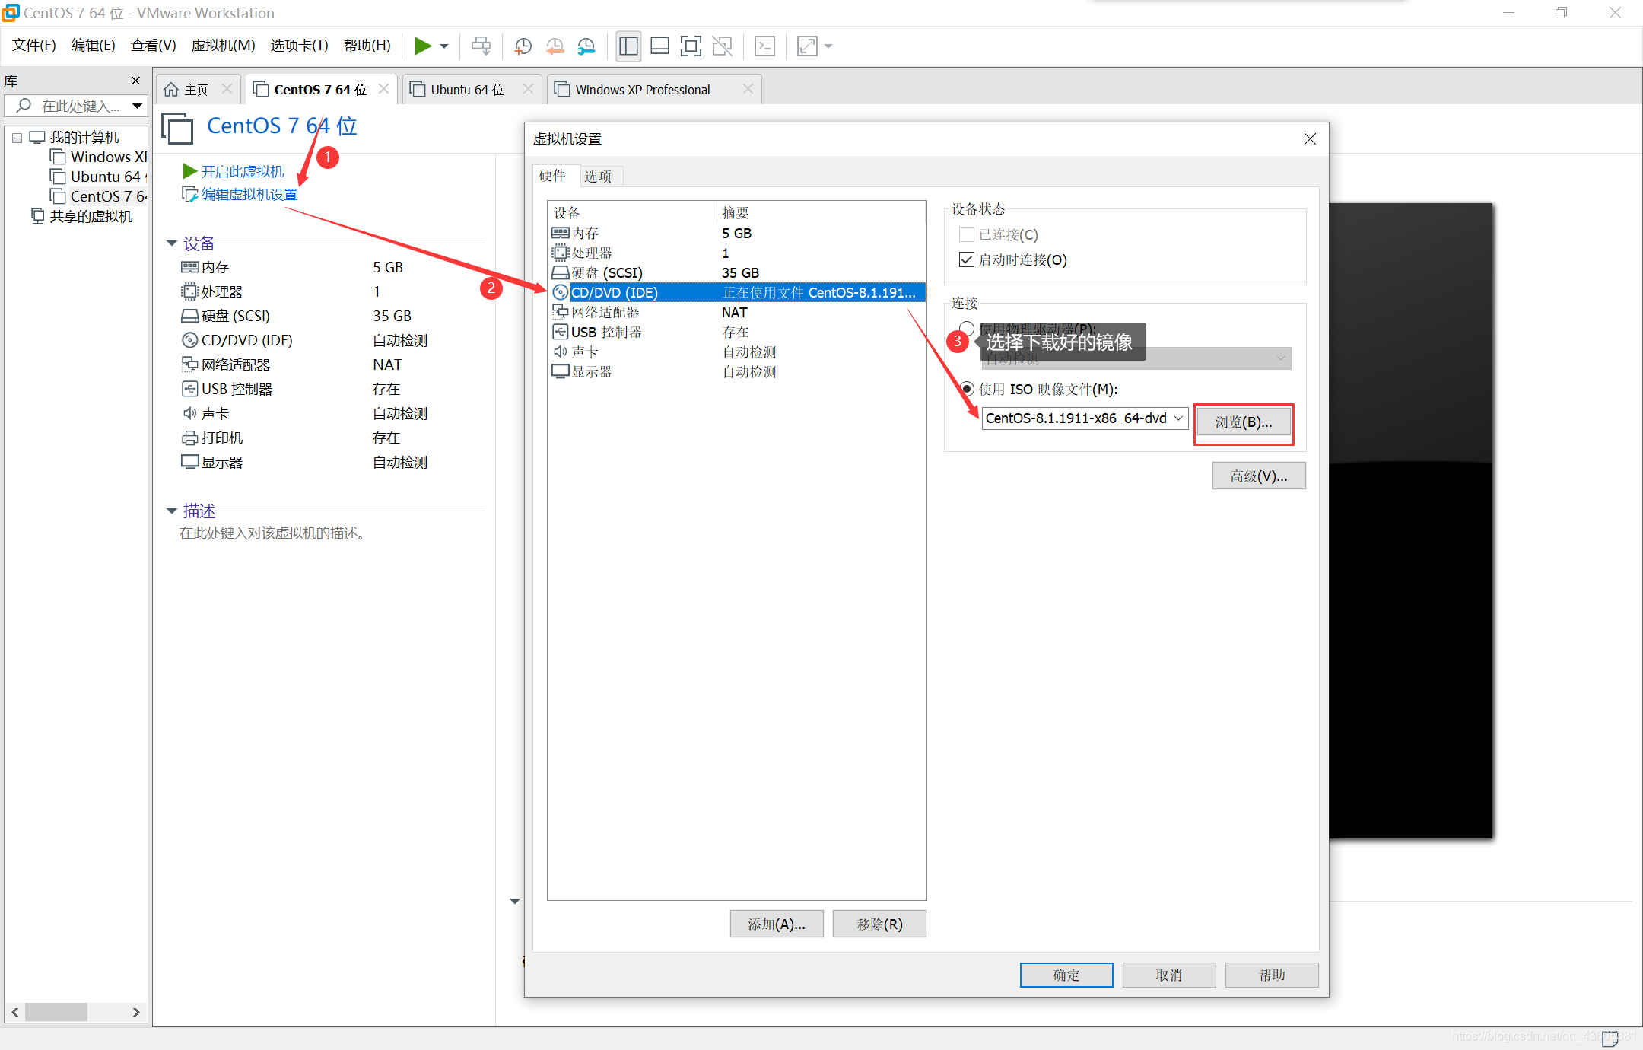The image size is (1643, 1050).
Task: Switch to the 选项 tab in settings dialog
Action: 598,177
